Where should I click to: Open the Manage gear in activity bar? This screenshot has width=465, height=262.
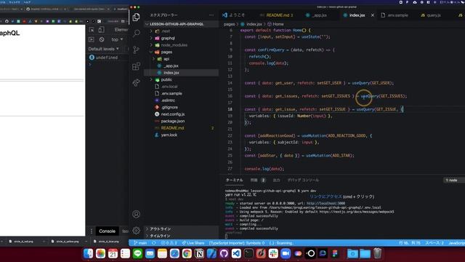pos(136,230)
